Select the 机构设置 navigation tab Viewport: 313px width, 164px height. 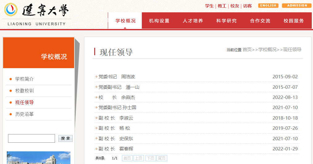coord(159,21)
